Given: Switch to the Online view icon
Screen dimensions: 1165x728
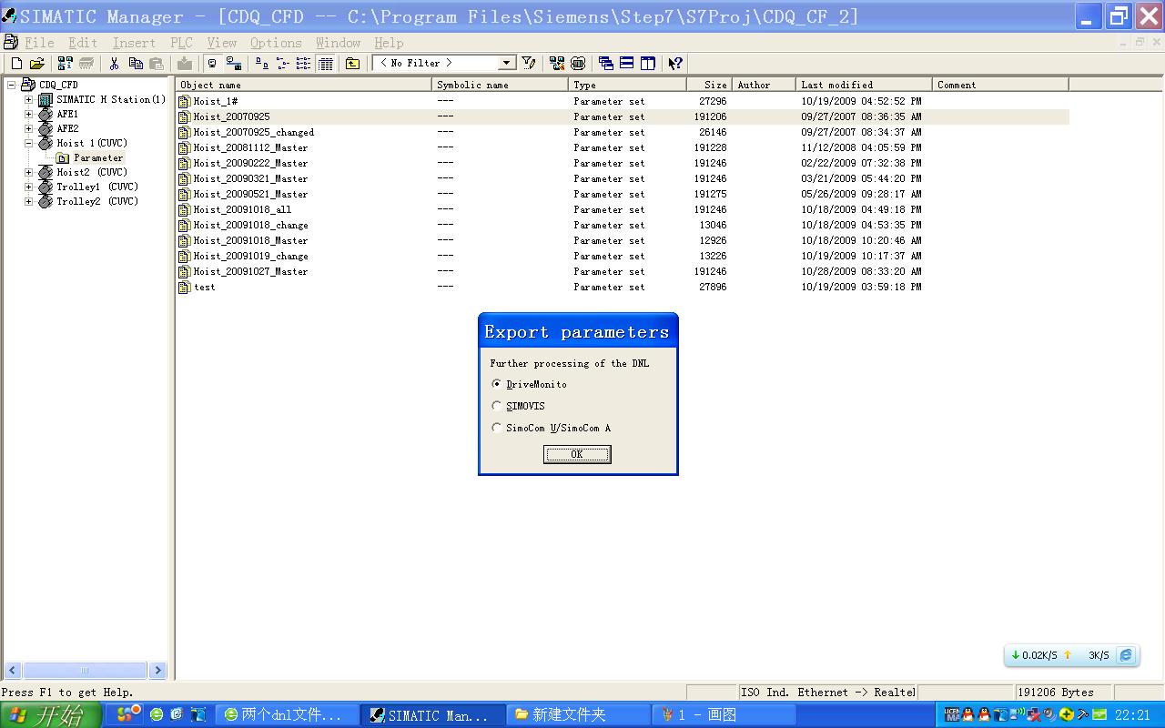Looking at the screenshot, I should tap(212, 63).
